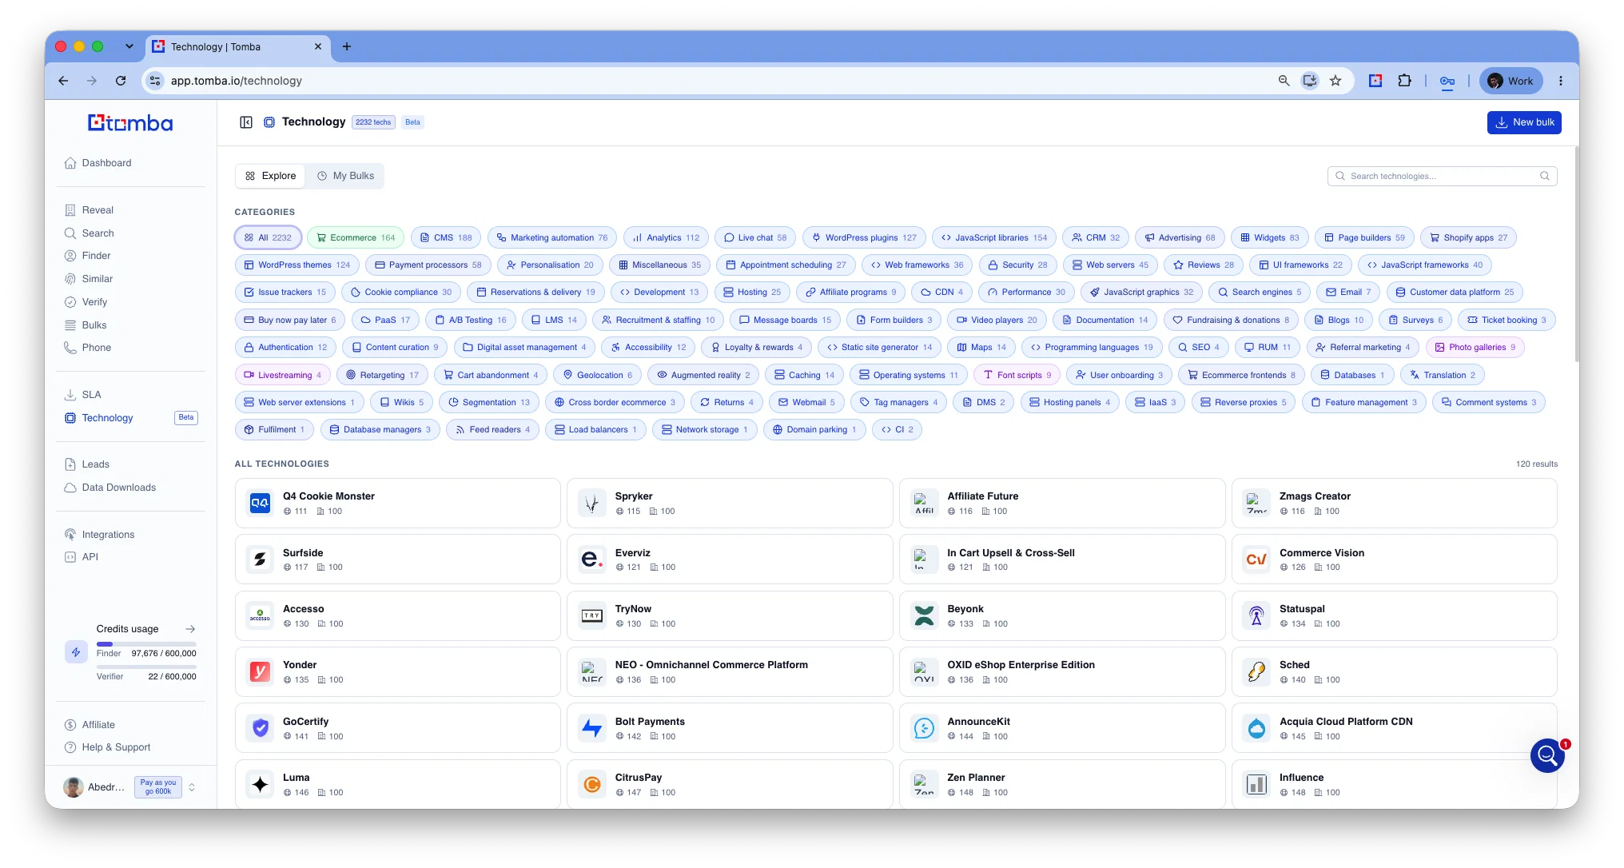Click the Acquia Cloud Platform CDN logo
This screenshot has width=1624, height=868.
[1256, 728]
